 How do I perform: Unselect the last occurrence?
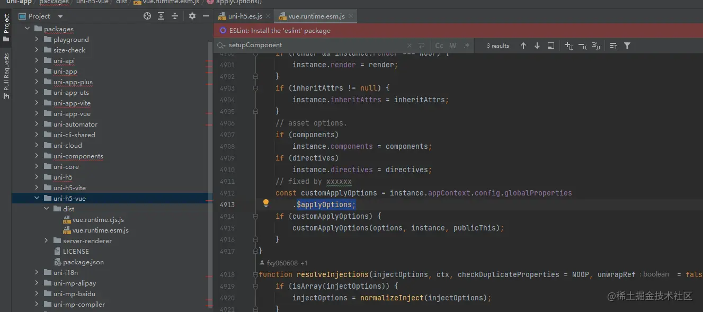[x=582, y=46]
